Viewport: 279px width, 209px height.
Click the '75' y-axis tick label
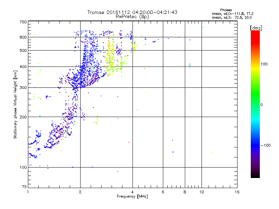(x=24, y=187)
